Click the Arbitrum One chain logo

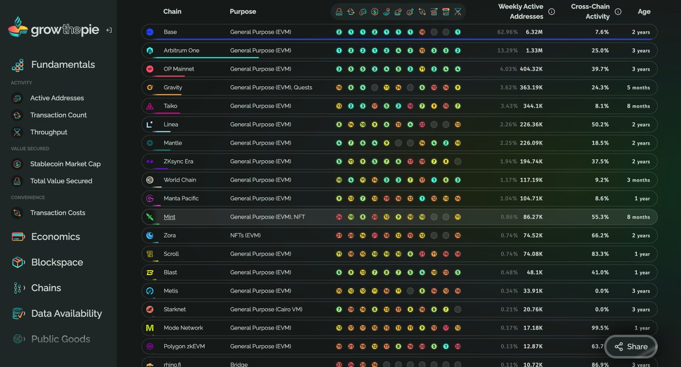click(150, 50)
